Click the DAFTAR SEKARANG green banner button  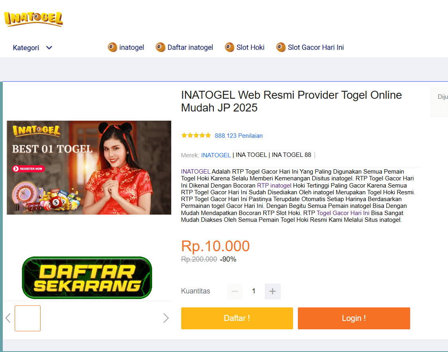click(87, 278)
